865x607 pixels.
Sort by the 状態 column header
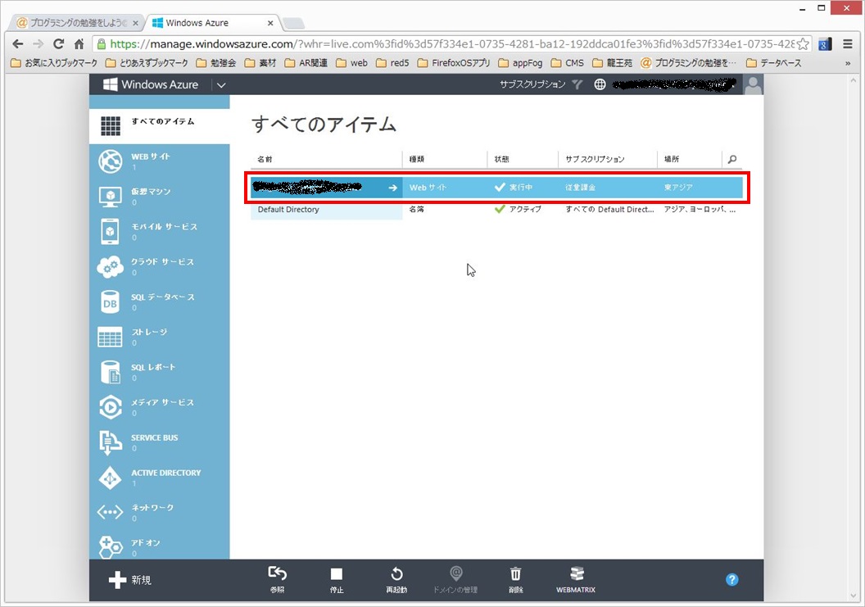[x=501, y=160]
